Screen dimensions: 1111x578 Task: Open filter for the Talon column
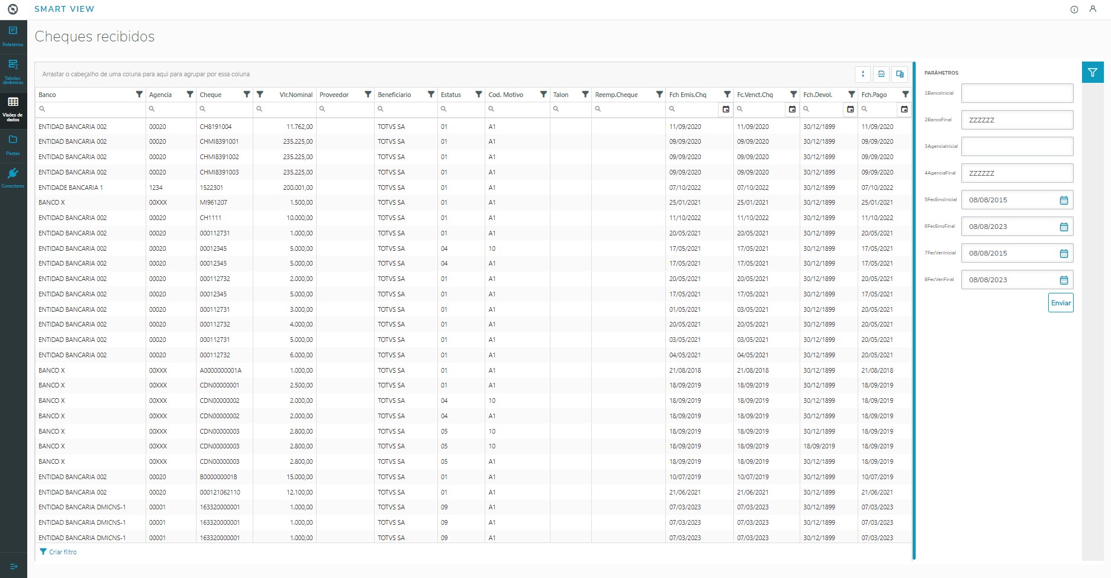(585, 95)
